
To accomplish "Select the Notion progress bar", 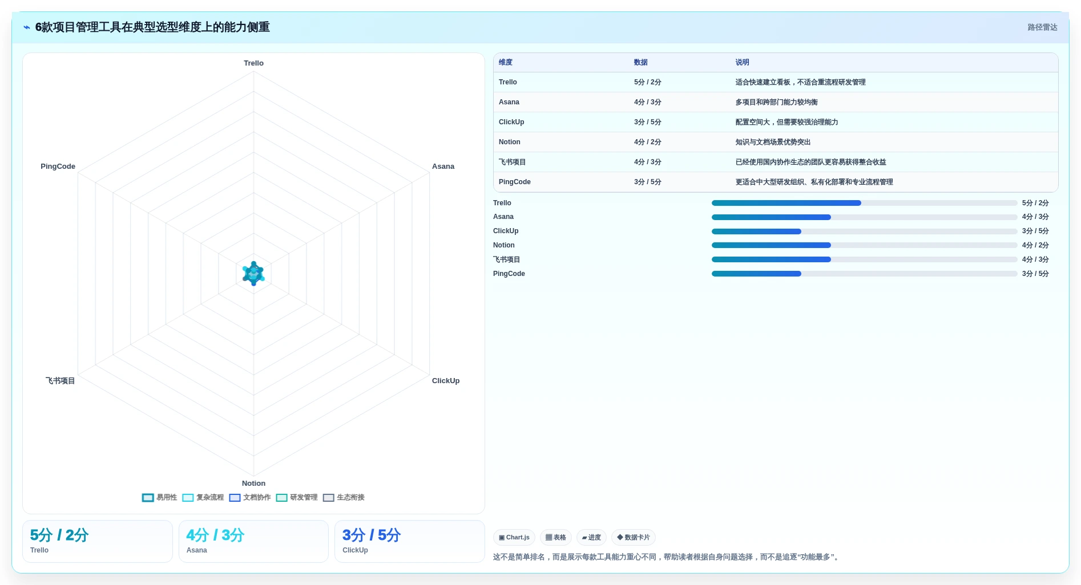I will (x=864, y=245).
